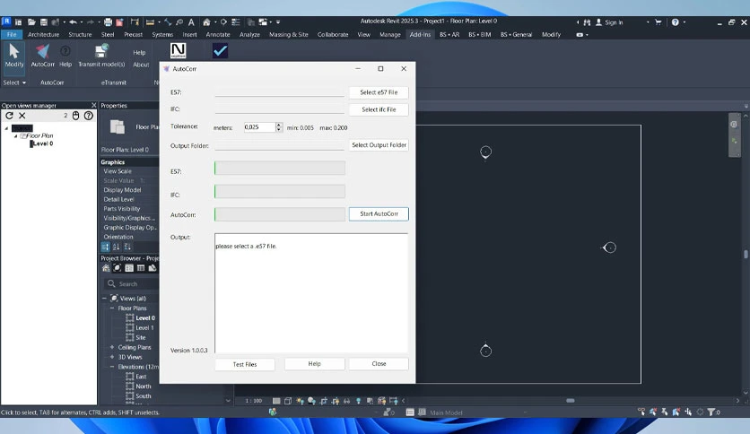Toggle categorized property sort button
This screenshot has width=750, height=434.
[x=105, y=247]
